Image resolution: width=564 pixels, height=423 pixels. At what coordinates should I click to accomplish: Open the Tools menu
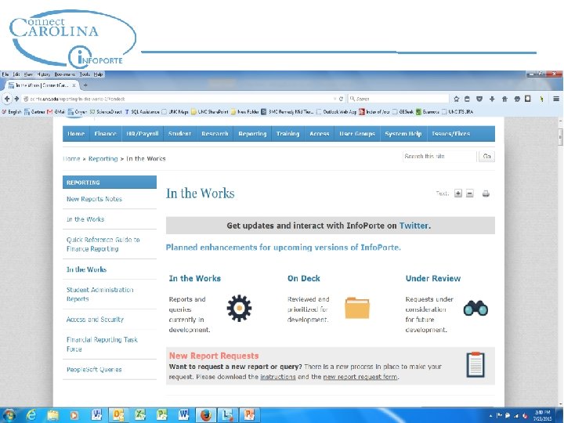point(85,74)
